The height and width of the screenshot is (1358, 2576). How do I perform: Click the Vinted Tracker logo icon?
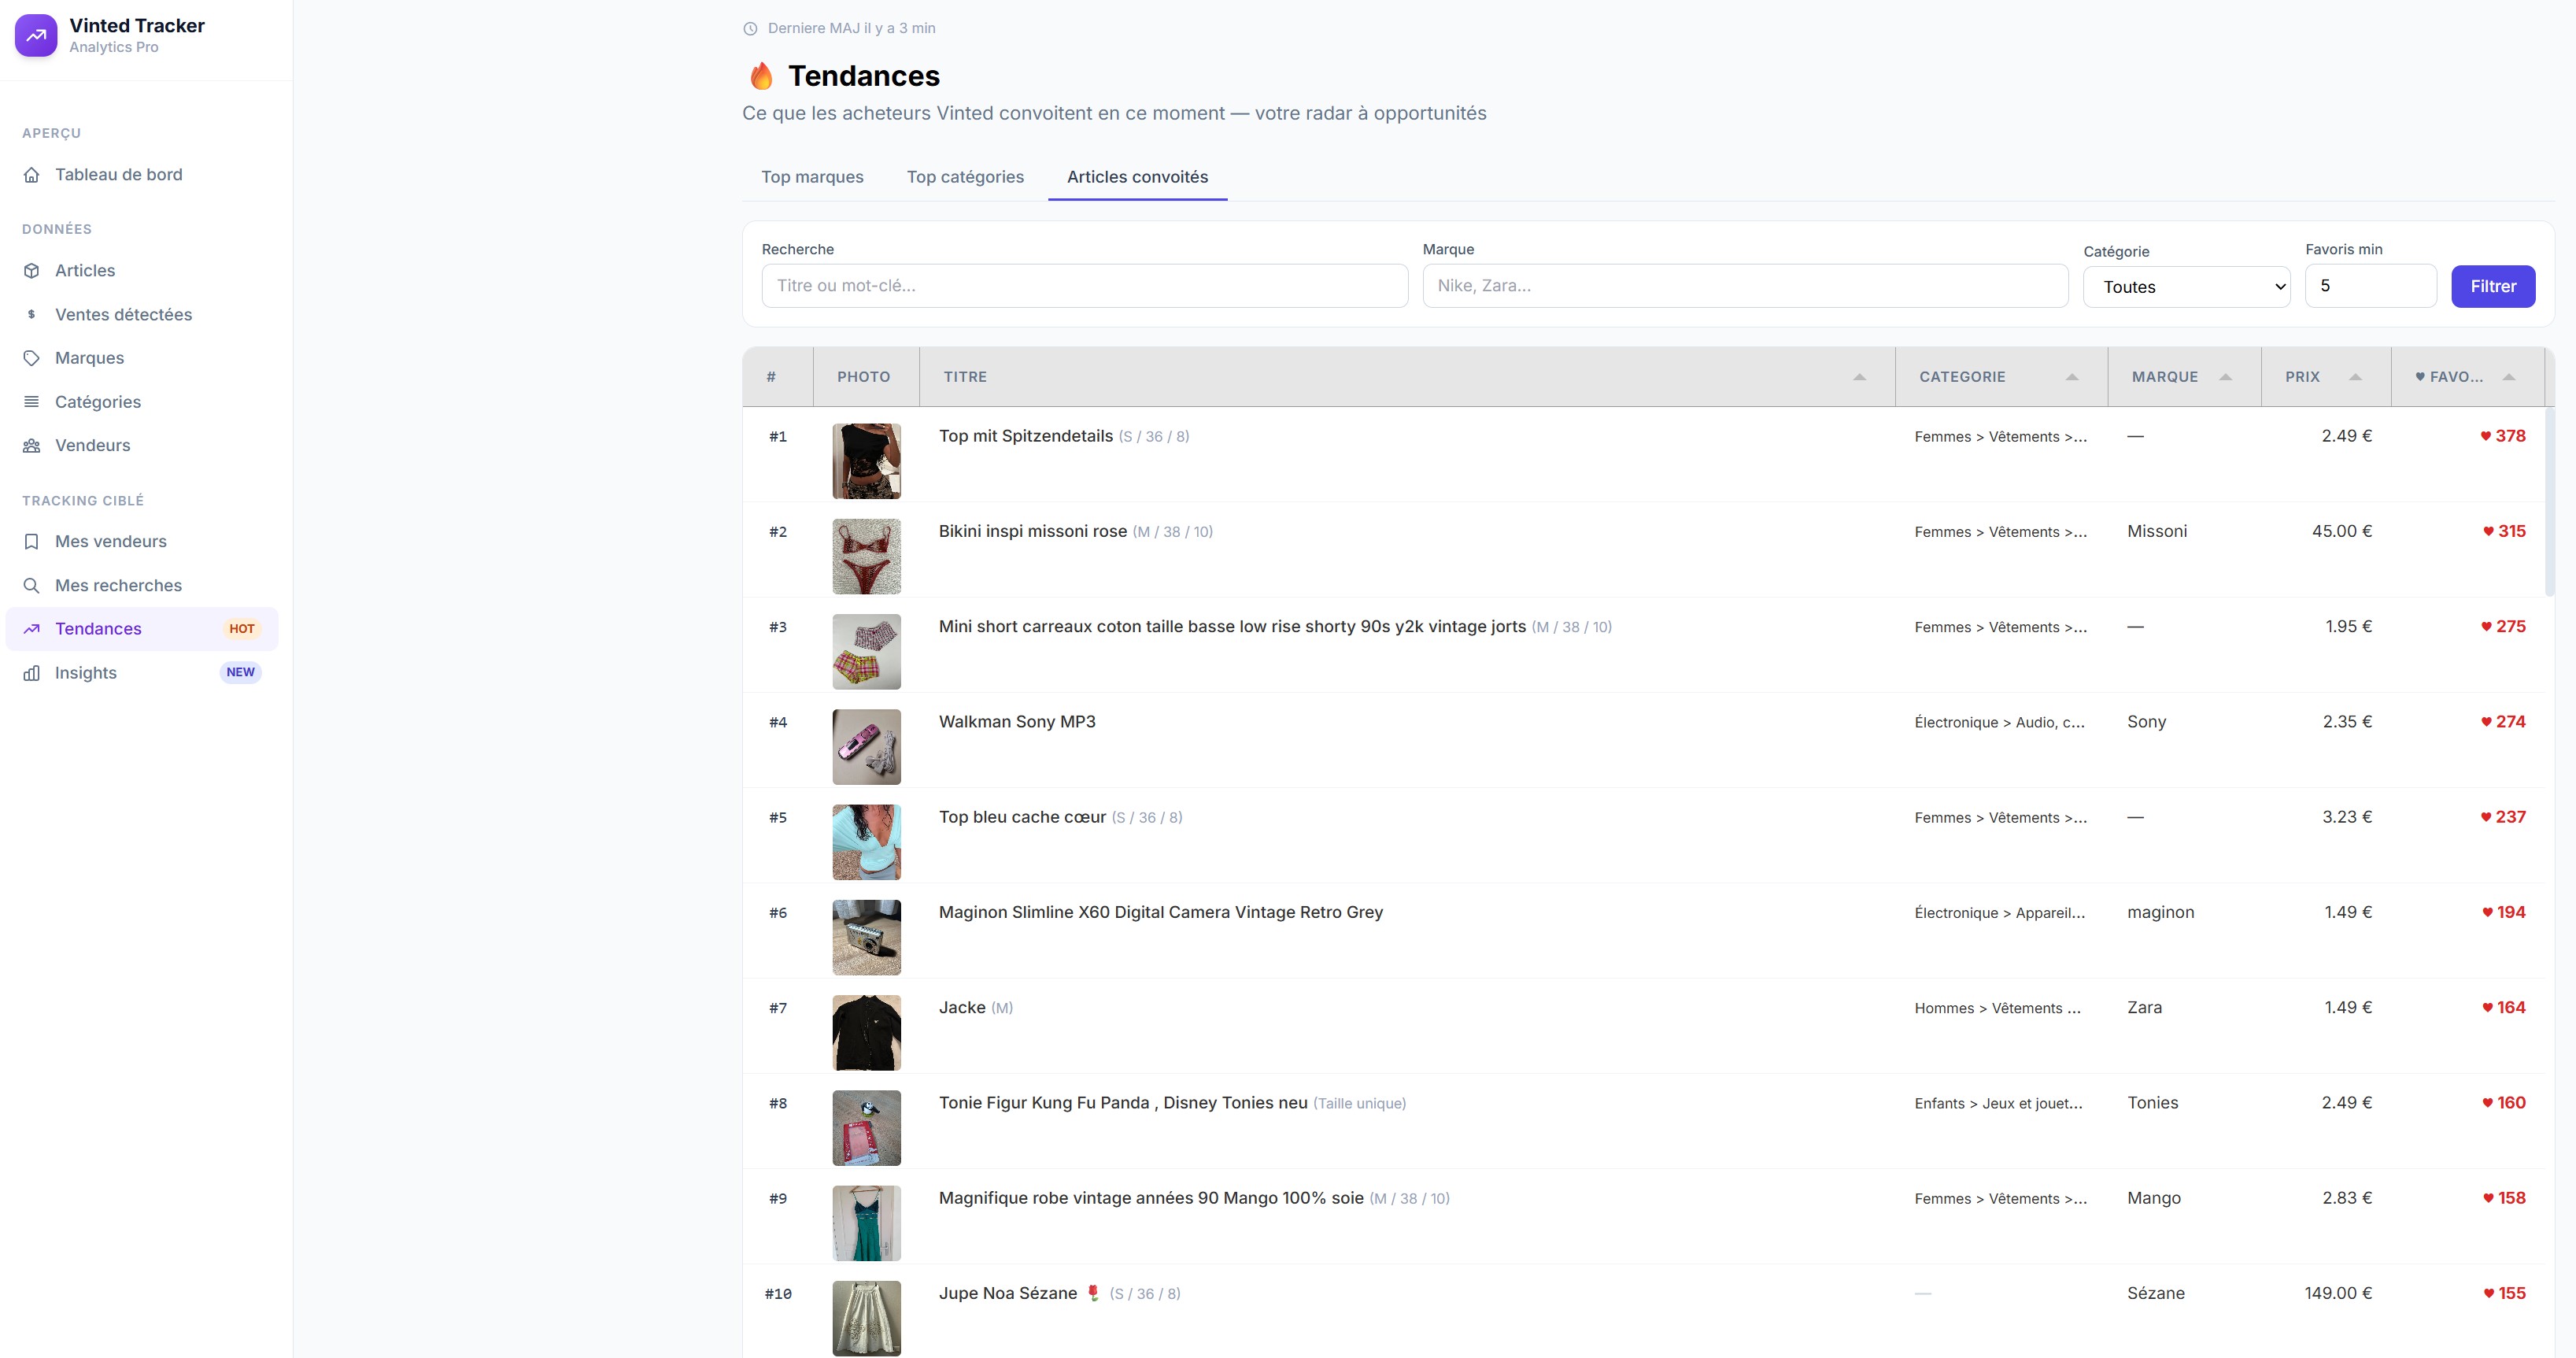[36, 35]
